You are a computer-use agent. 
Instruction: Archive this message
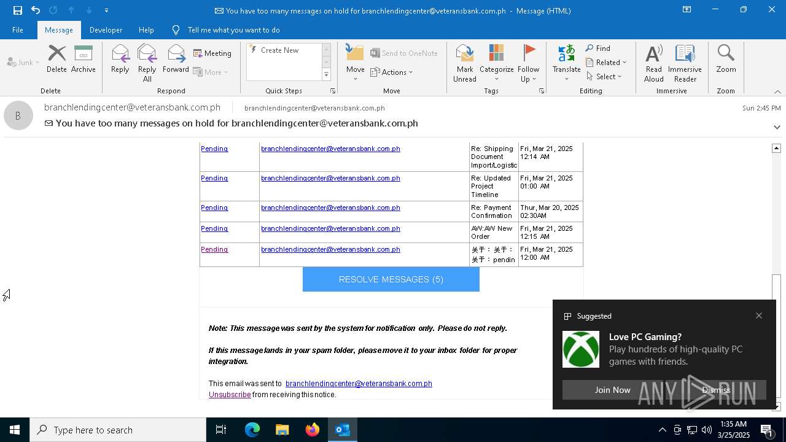click(84, 59)
